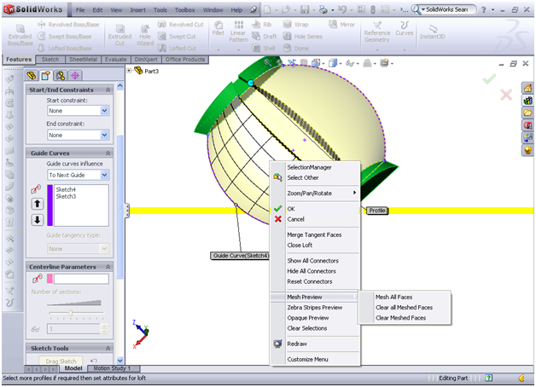The image size is (536, 387).
Task: Click the Mirror tool
Action: pos(342,25)
